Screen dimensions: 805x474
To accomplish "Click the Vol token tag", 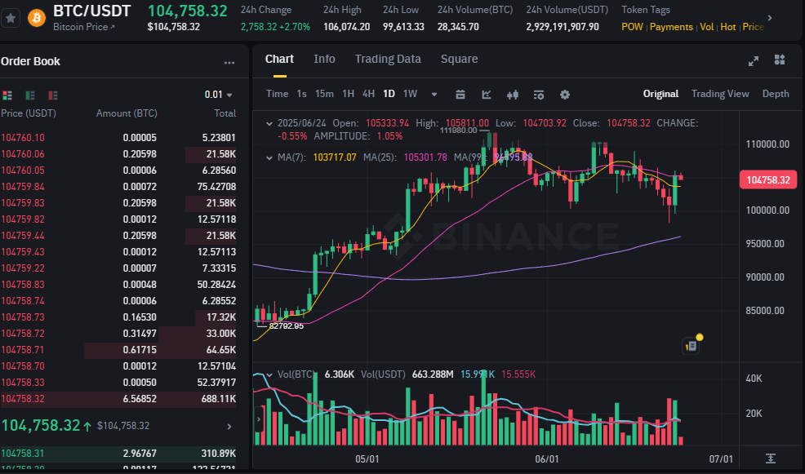I will click(706, 27).
